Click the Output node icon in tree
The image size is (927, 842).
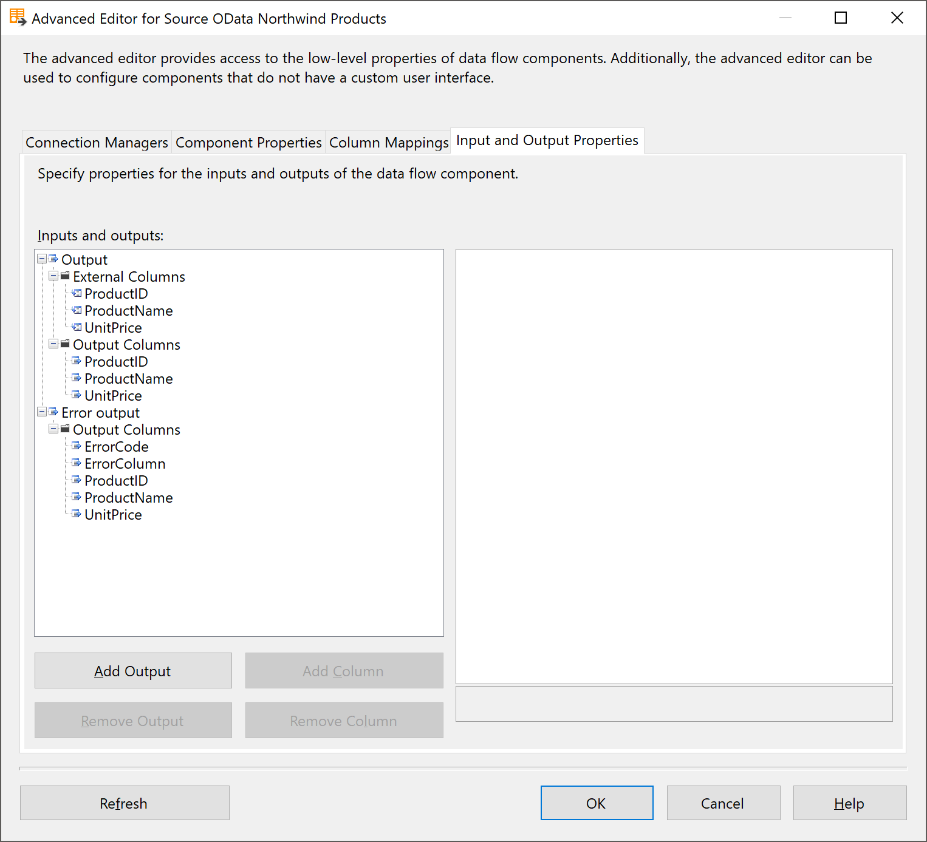pos(53,259)
